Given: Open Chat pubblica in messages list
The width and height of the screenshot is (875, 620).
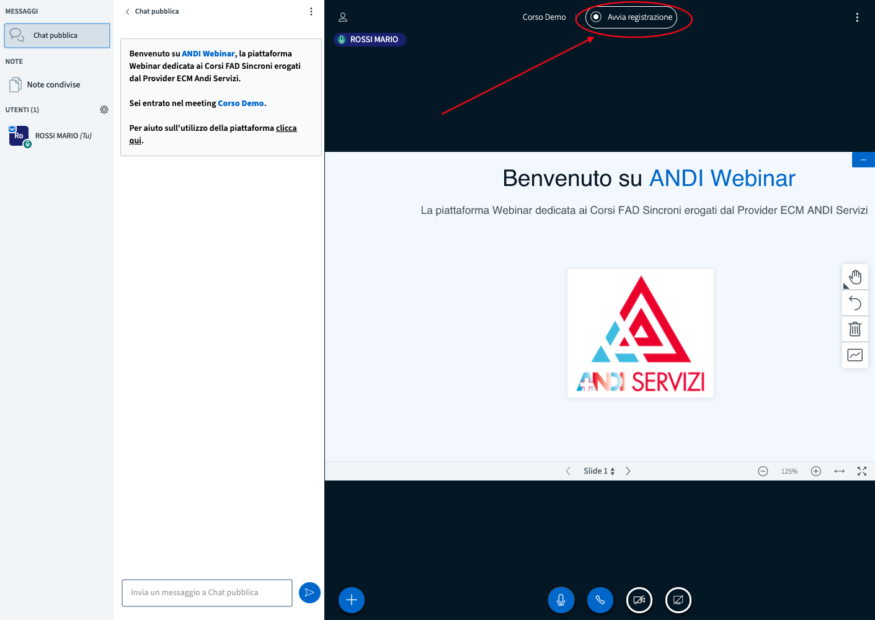Looking at the screenshot, I should point(57,36).
